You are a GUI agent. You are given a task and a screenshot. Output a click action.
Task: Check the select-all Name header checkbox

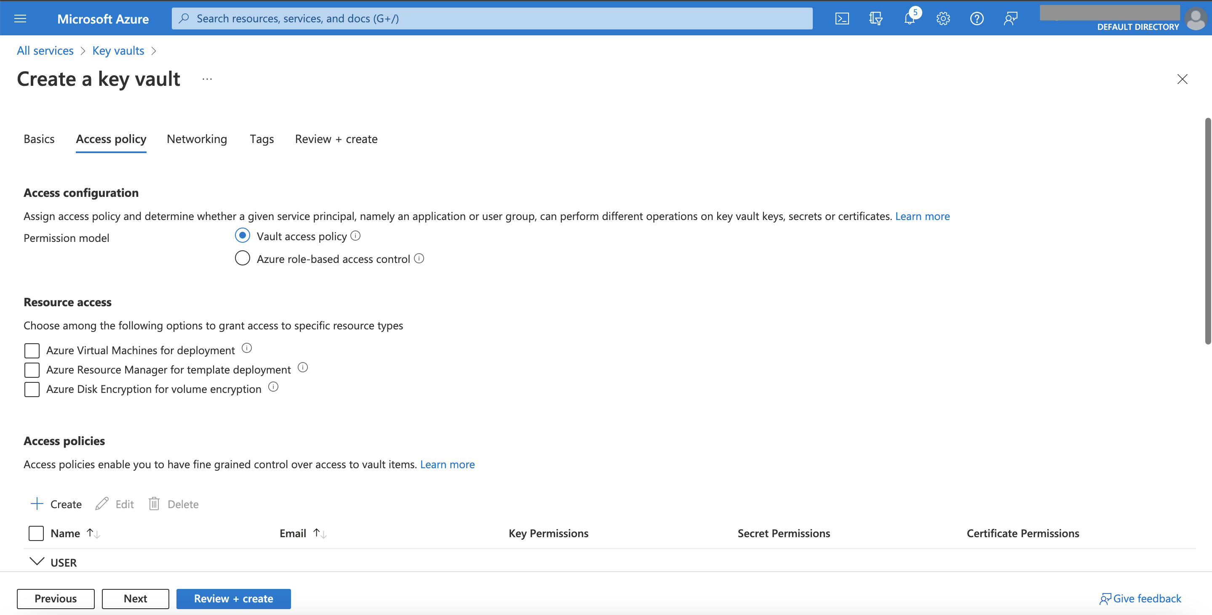point(36,533)
